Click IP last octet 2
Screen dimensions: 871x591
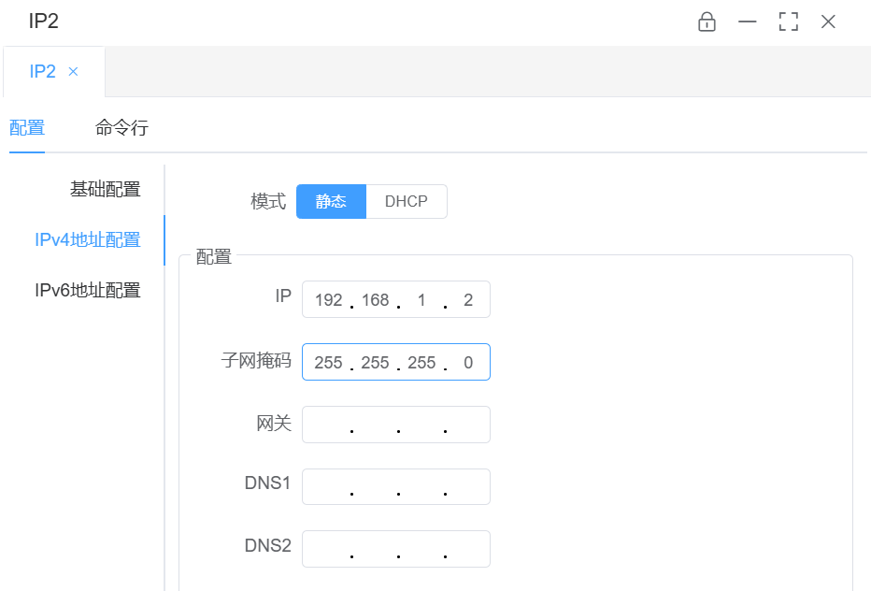468,300
